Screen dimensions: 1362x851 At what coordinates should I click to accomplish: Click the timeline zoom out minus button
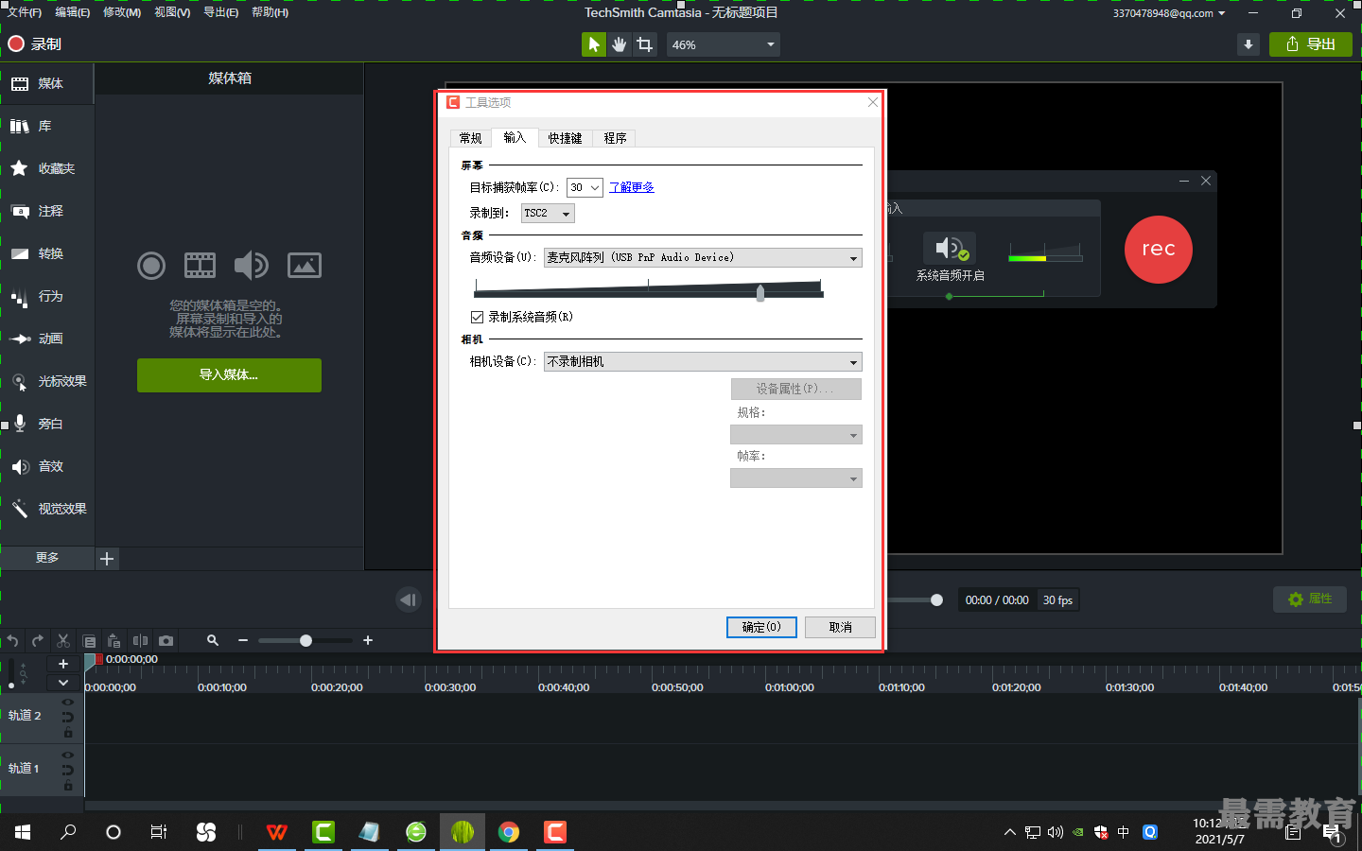tap(243, 641)
